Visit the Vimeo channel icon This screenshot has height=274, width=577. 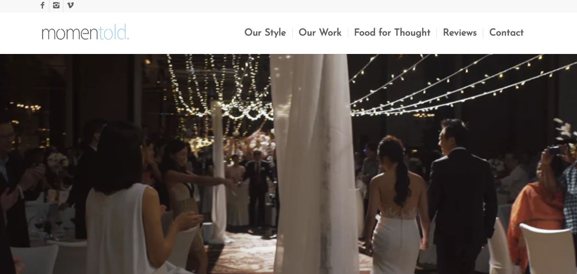(x=70, y=6)
